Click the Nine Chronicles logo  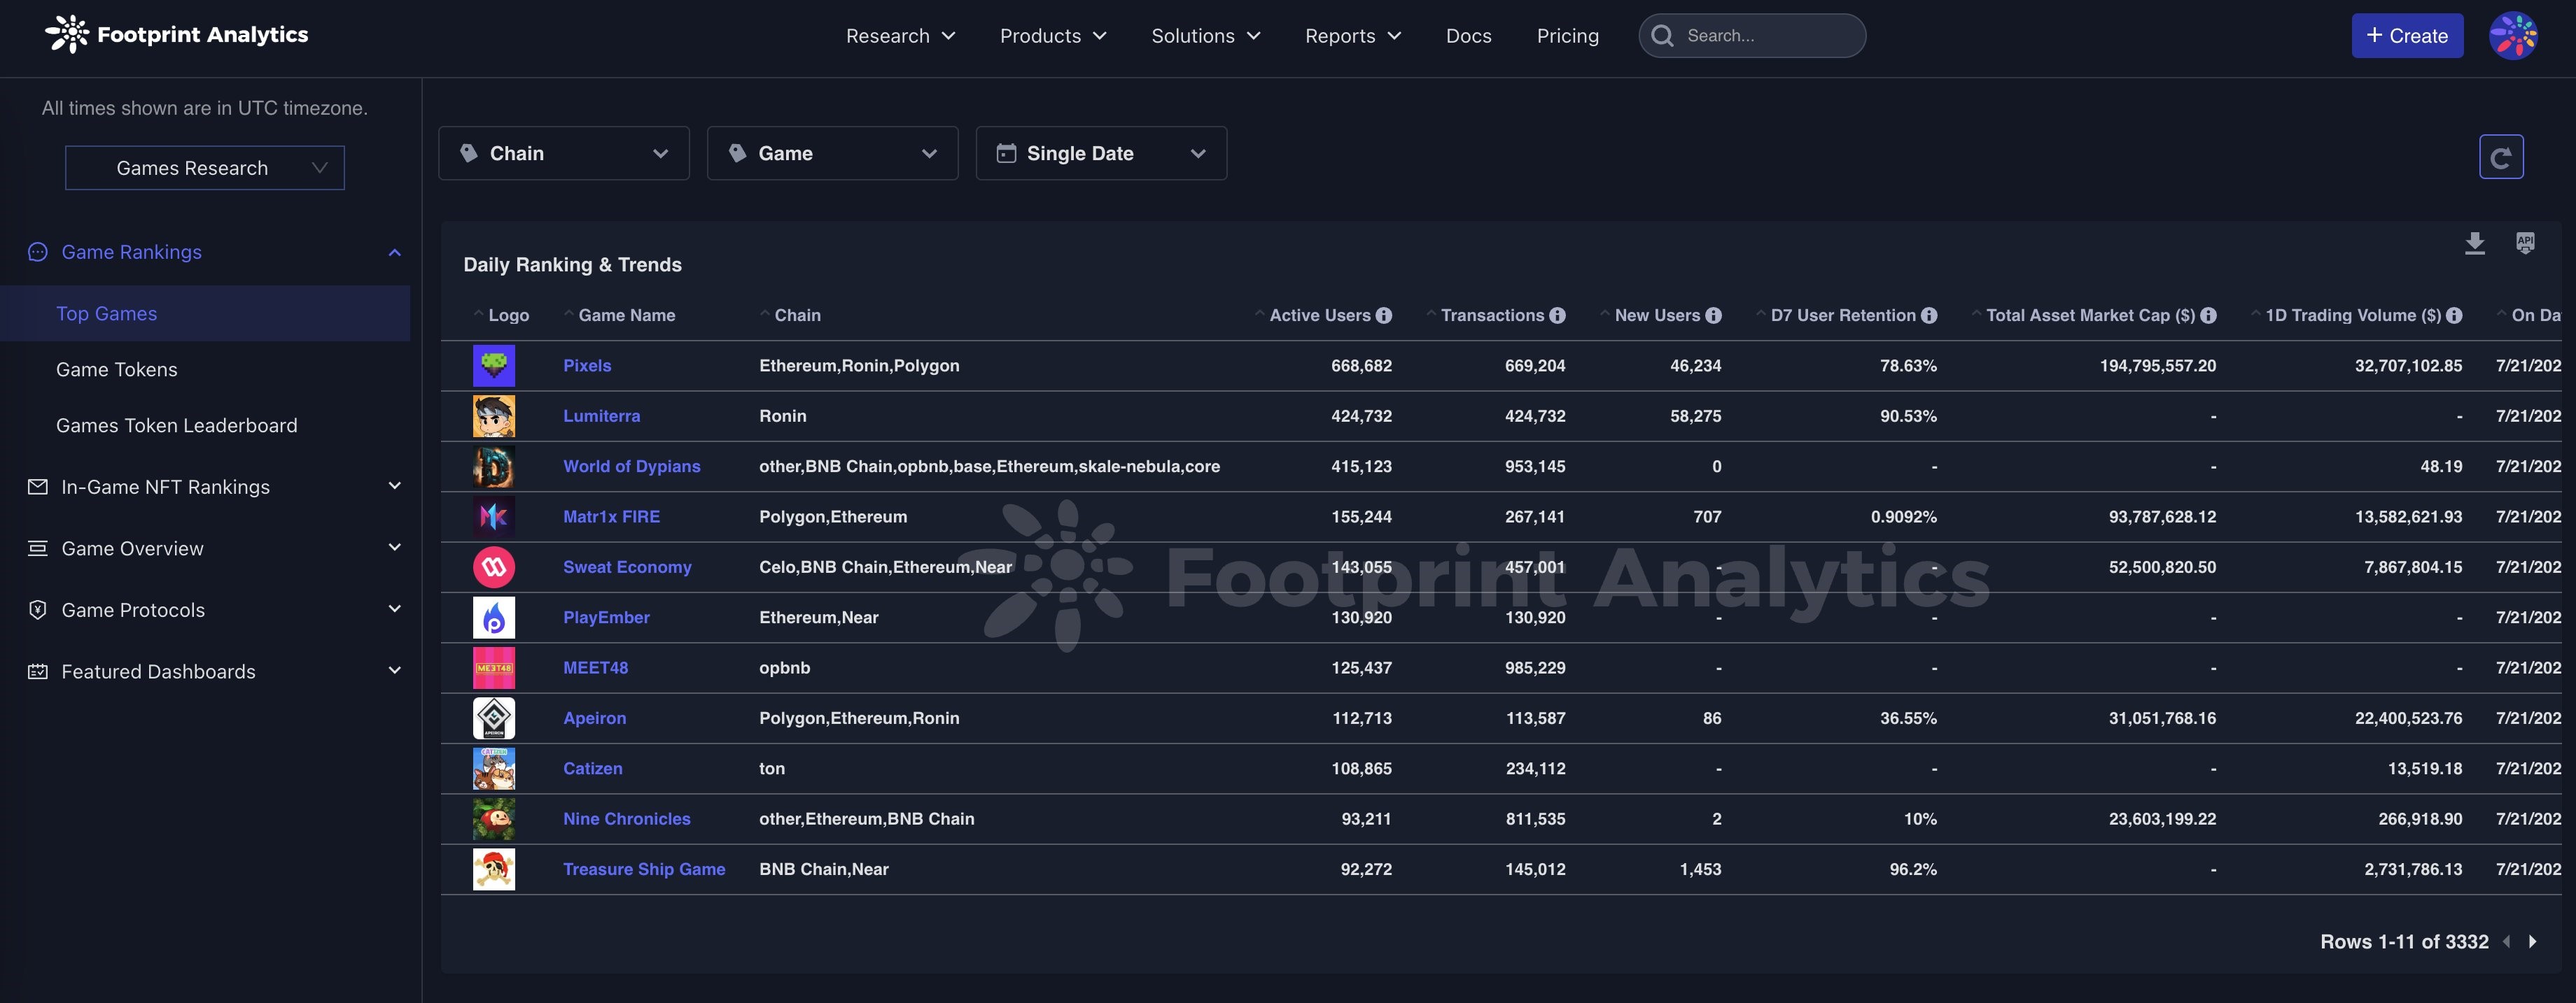tap(494, 819)
